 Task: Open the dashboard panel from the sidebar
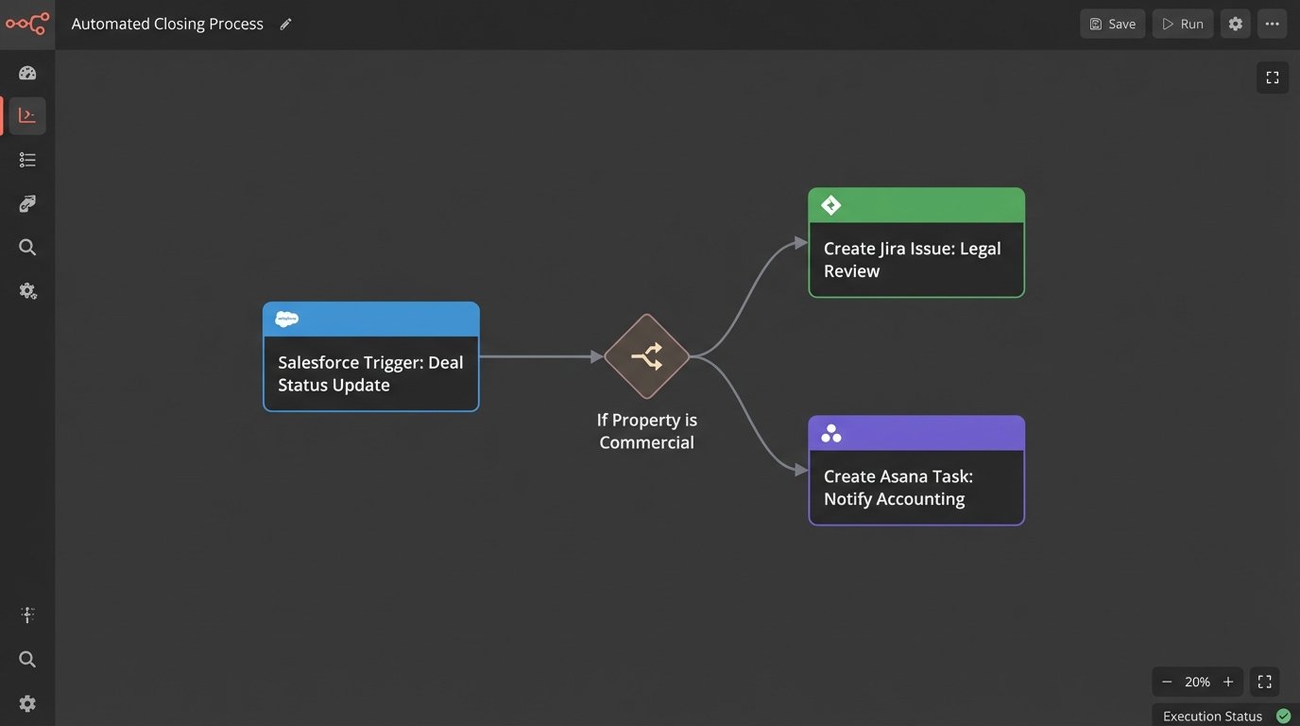click(x=27, y=71)
